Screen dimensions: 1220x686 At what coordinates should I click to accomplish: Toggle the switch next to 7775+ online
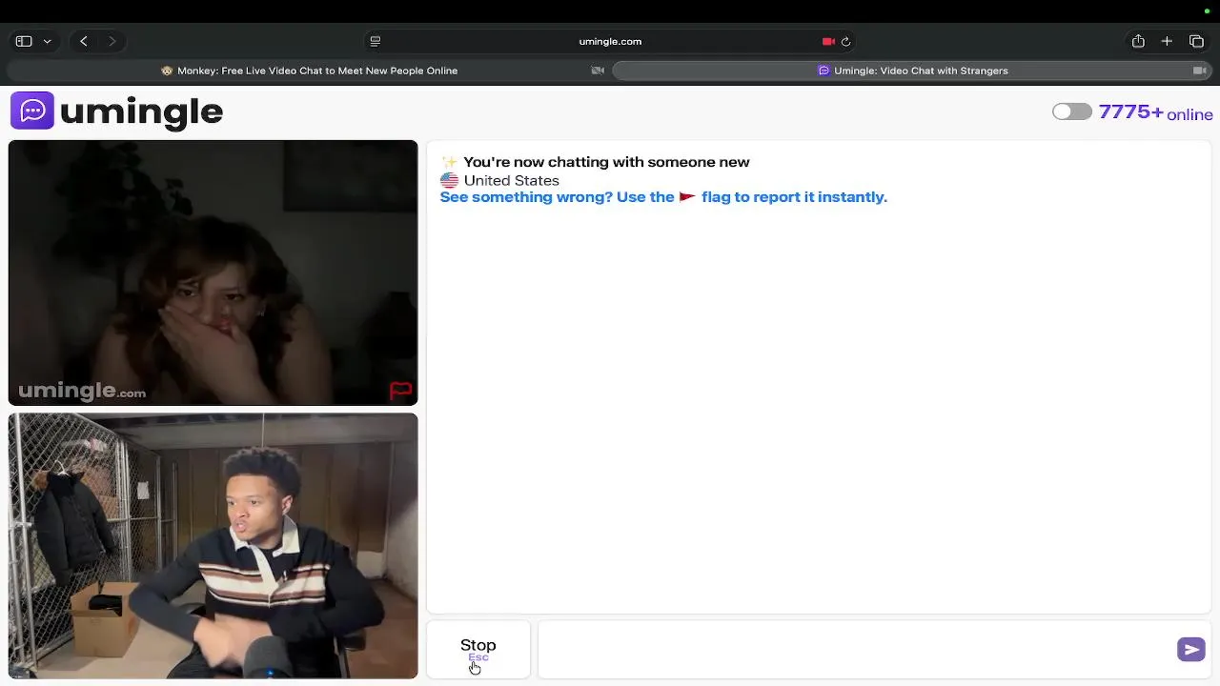coord(1071,111)
